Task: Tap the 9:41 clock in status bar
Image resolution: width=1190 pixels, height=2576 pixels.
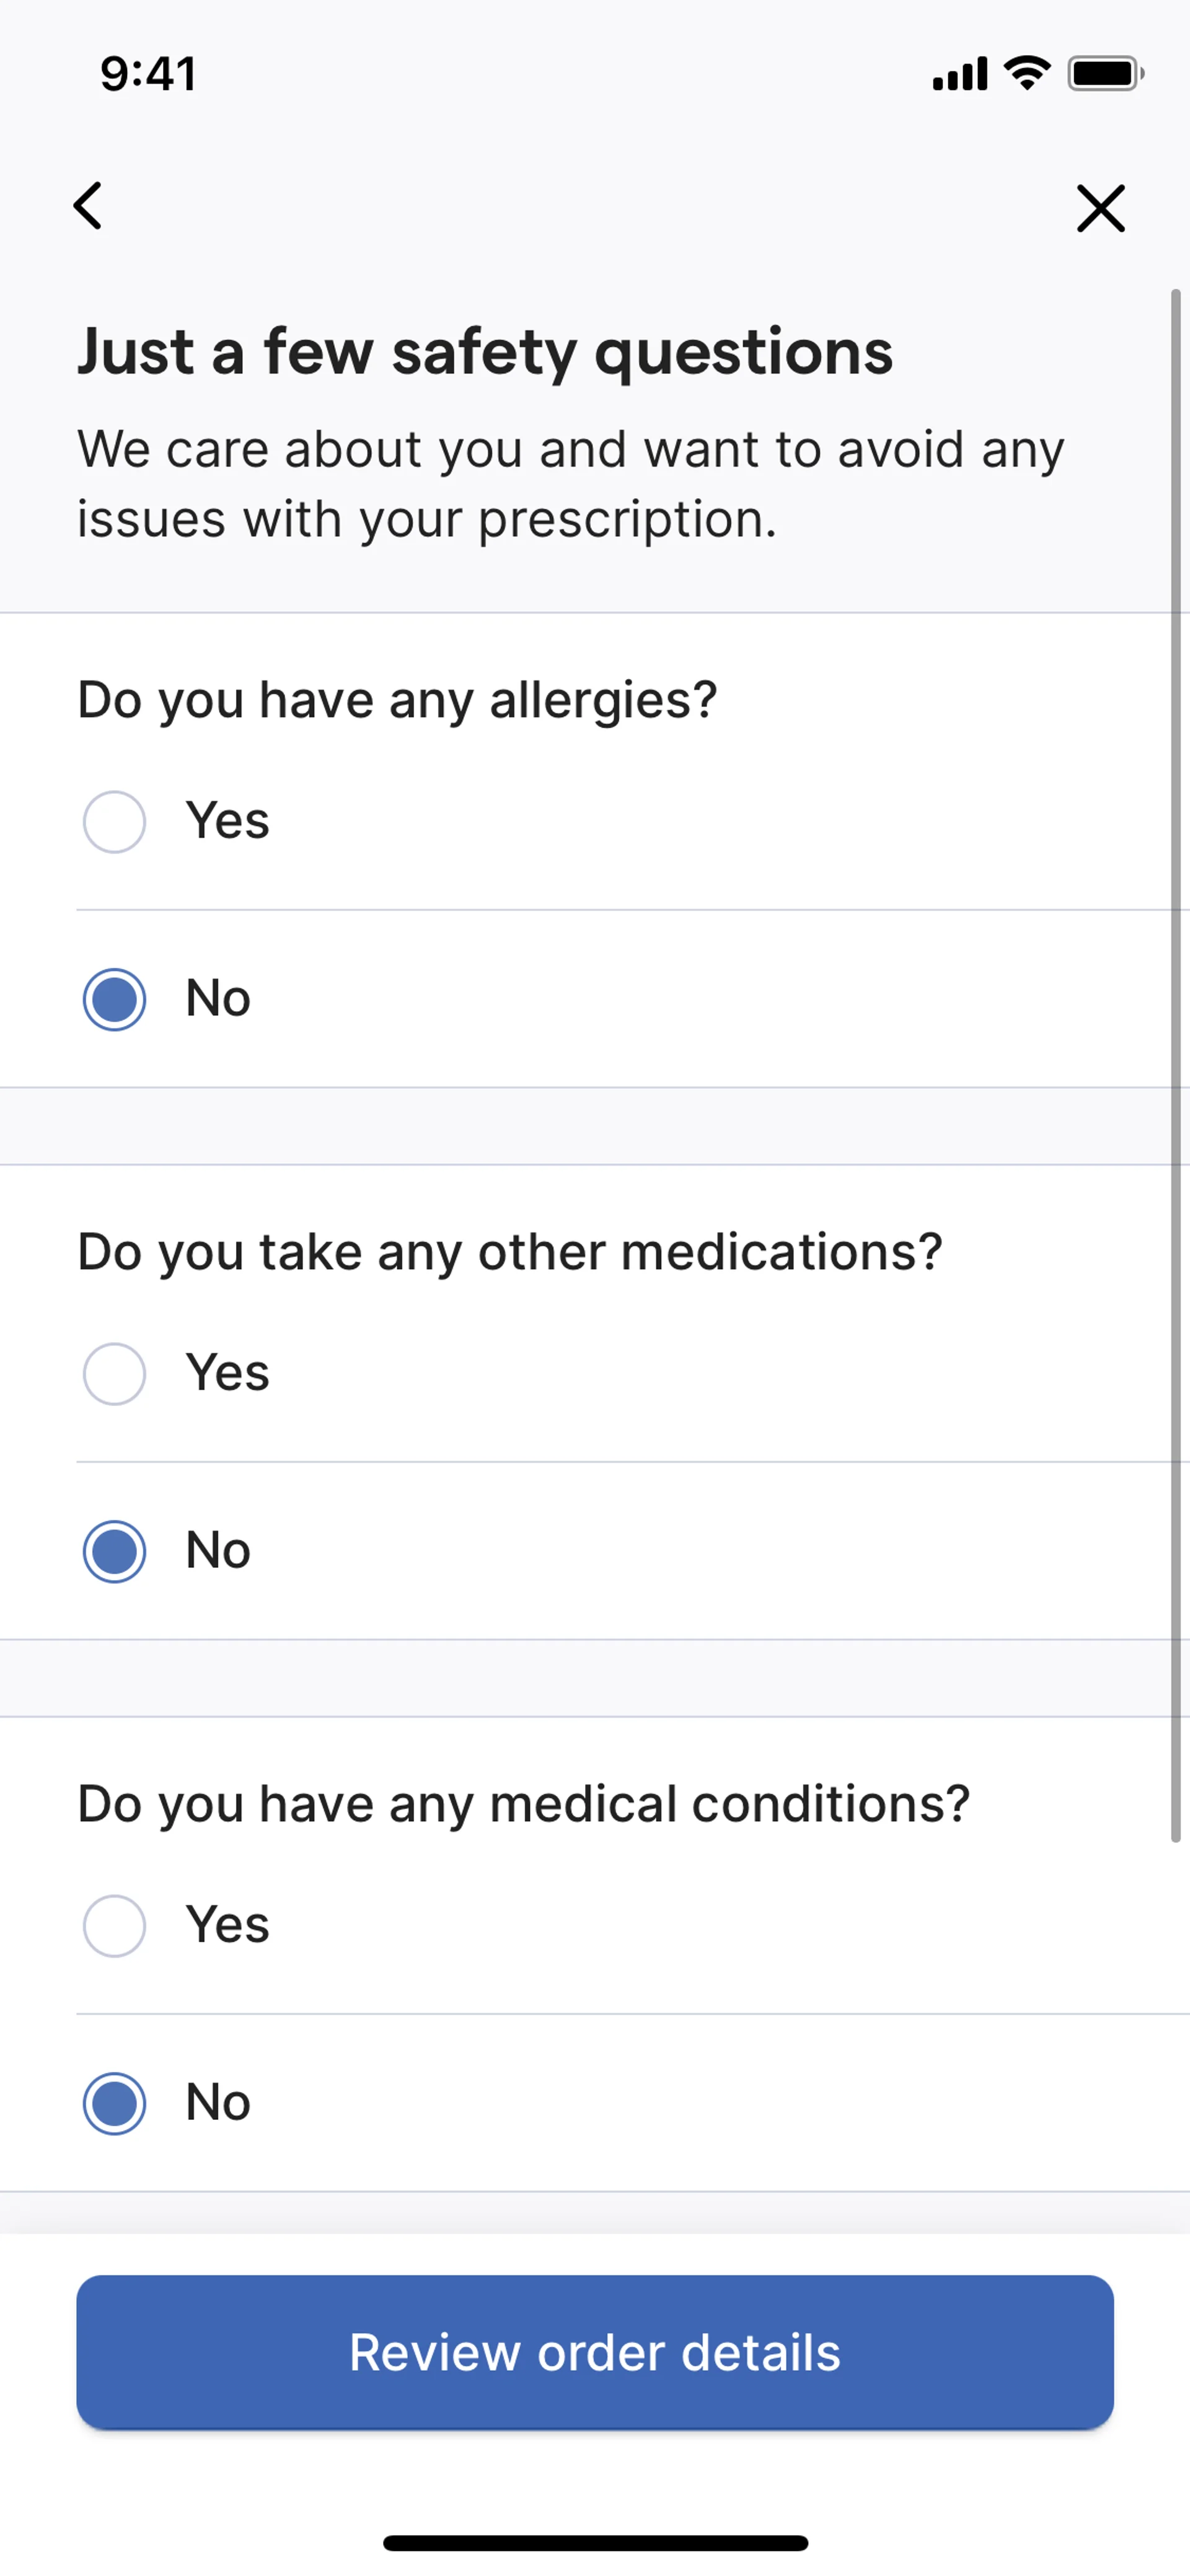Action: click(148, 74)
